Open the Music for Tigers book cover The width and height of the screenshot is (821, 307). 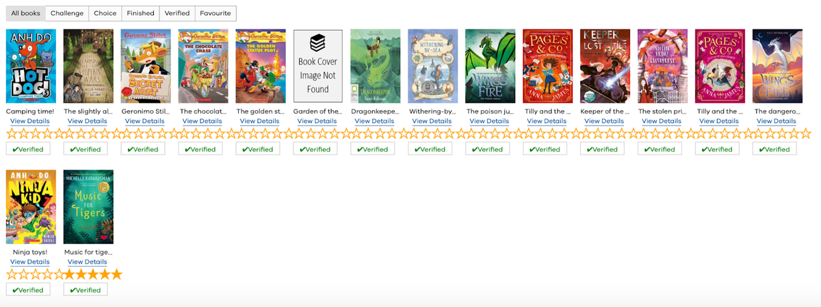[x=88, y=206]
